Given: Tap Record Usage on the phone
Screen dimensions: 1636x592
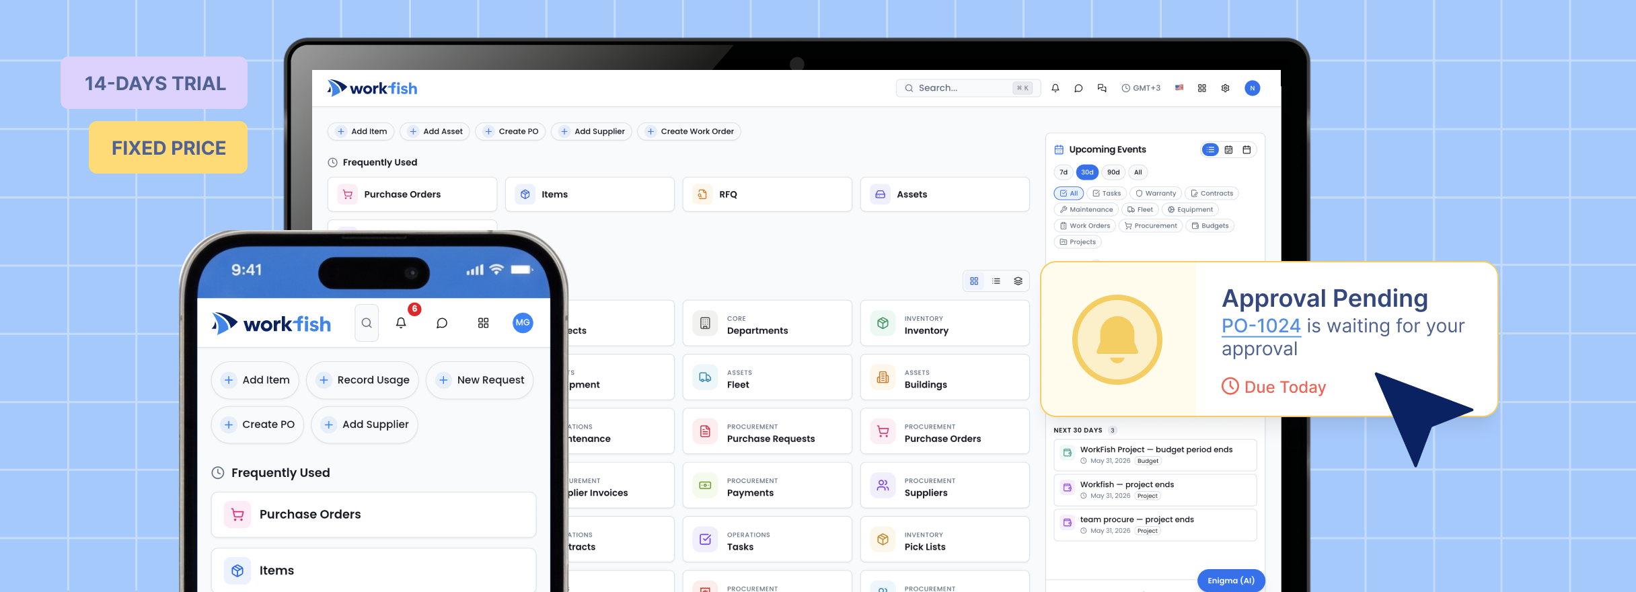Looking at the screenshot, I should [x=363, y=380].
